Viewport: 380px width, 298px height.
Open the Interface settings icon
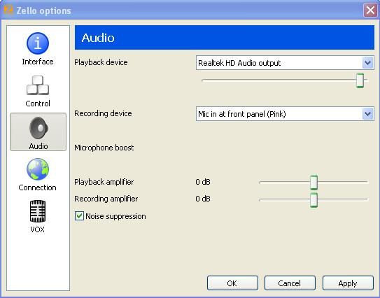[x=38, y=43]
